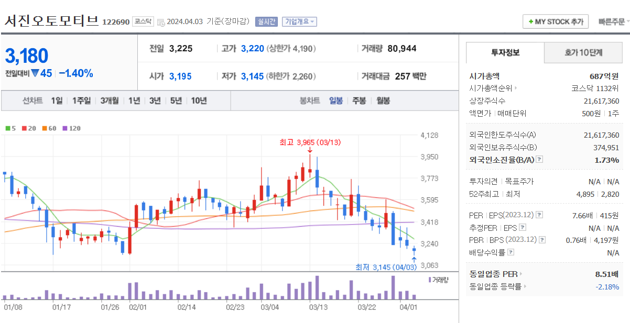This screenshot has height=323, width=630.
Task: Click the help icon next to 추정PER EPS
Action: 522,228
